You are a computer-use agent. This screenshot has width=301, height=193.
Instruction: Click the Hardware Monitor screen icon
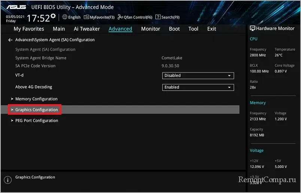pyautogui.click(x=252, y=28)
